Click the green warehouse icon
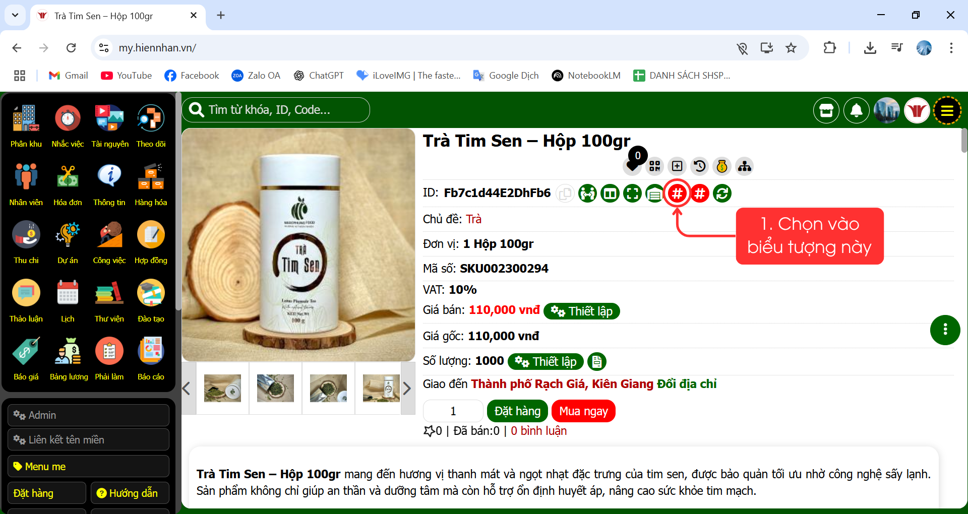The image size is (968, 514). click(655, 194)
